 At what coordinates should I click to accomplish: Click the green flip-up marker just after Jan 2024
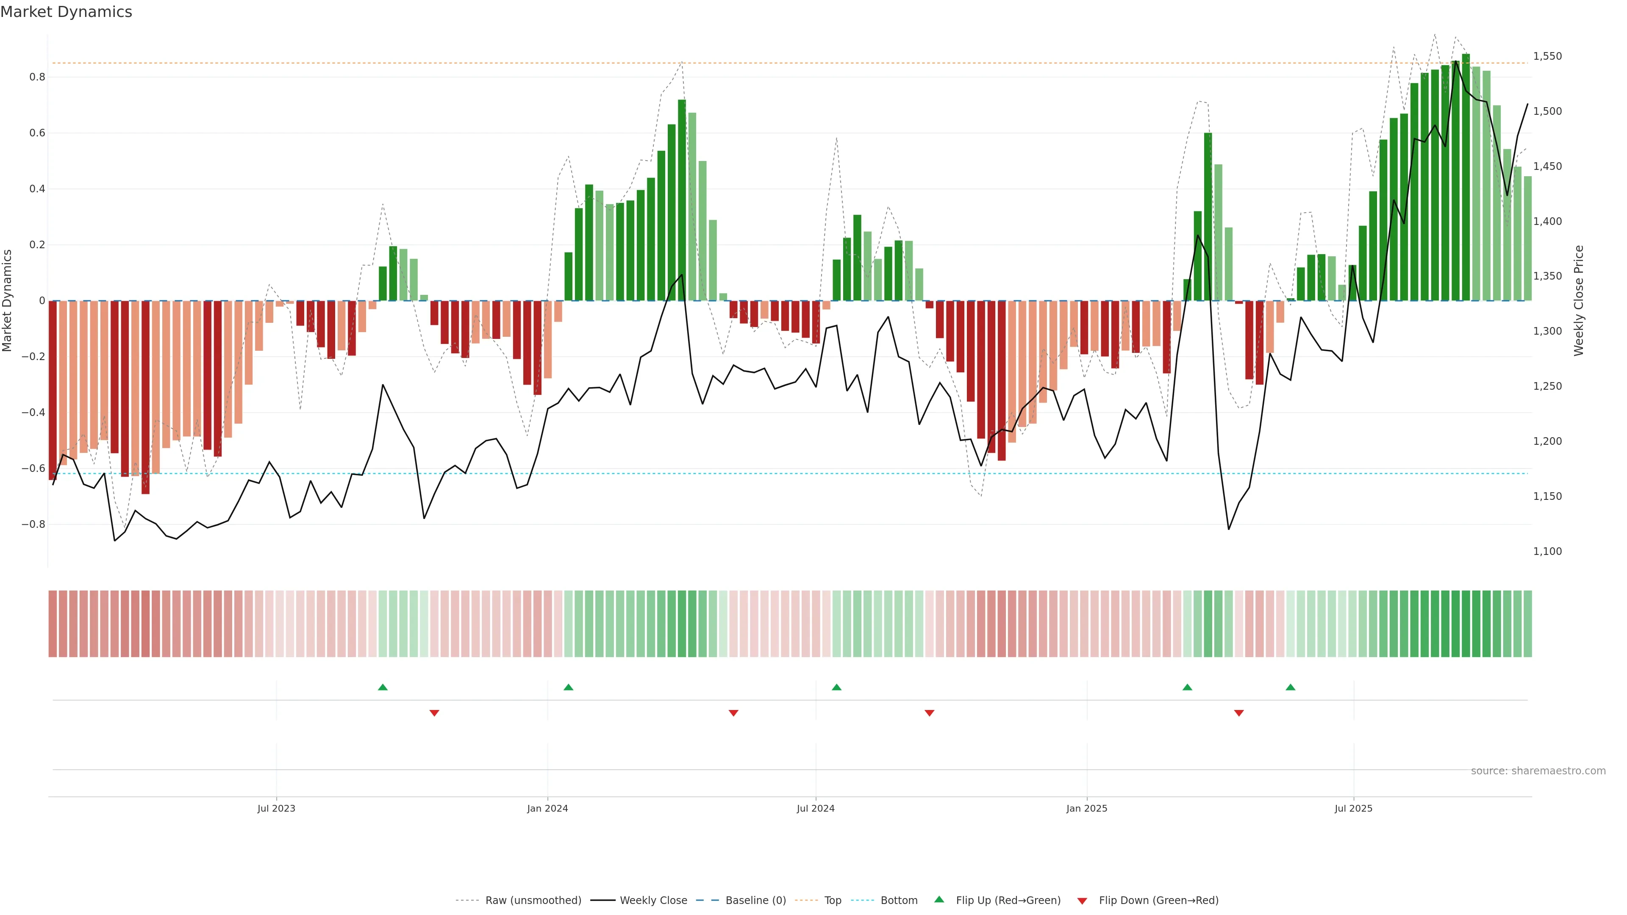pyautogui.click(x=569, y=687)
